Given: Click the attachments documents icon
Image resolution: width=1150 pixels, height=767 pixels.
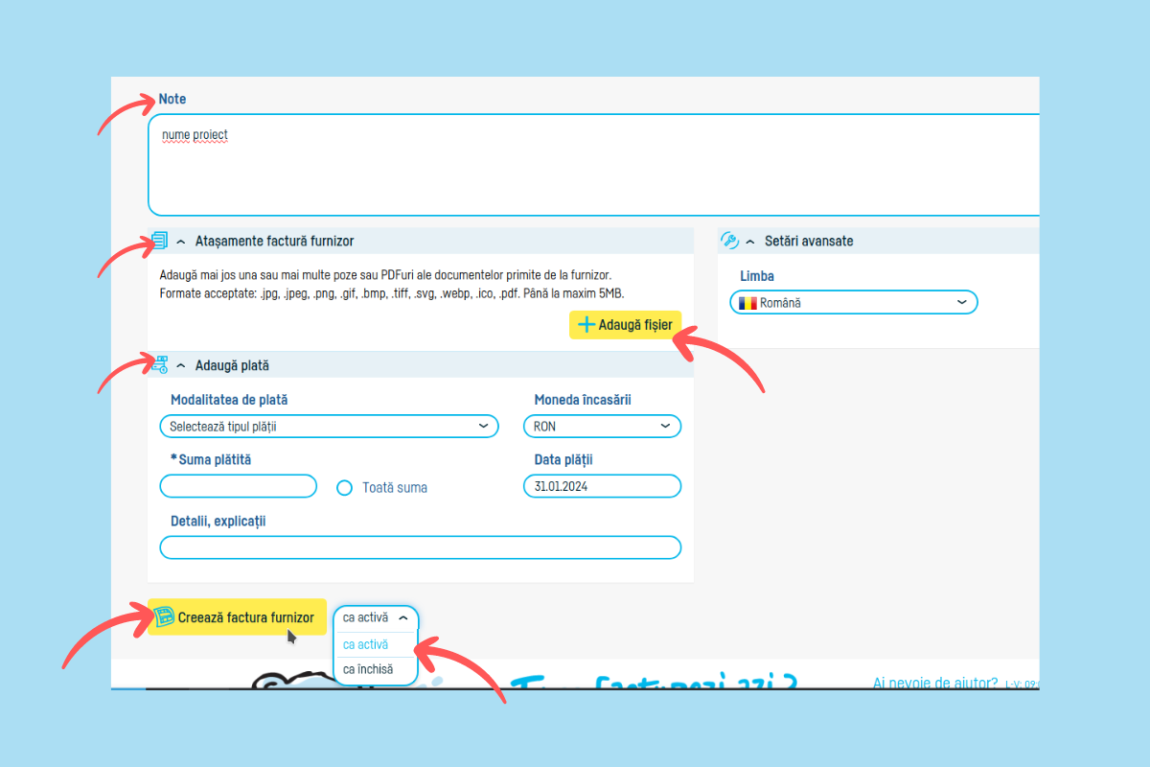Looking at the screenshot, I should [x=160, y=241].
